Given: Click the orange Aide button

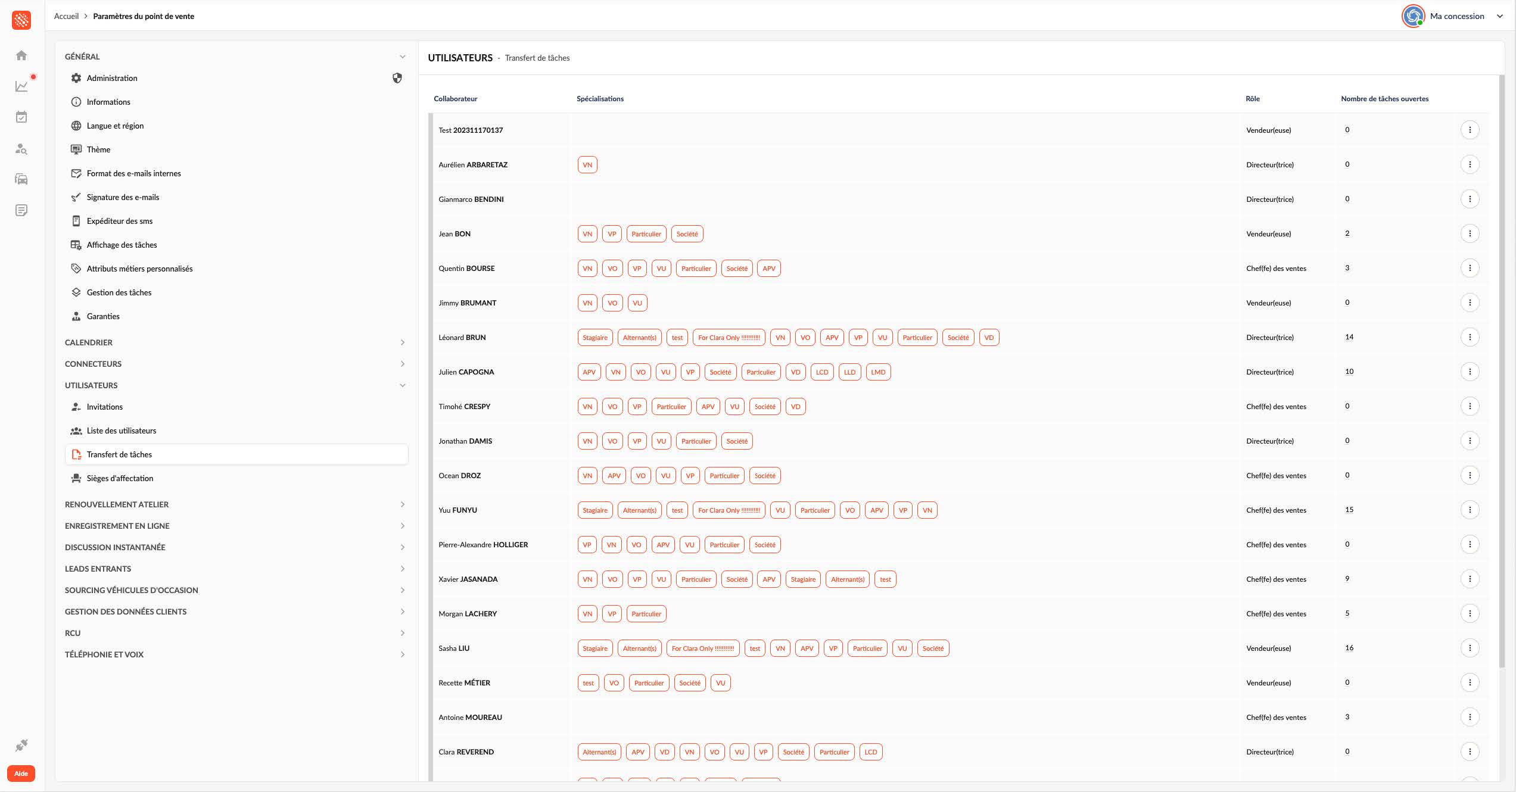Looking at the screenshot, I should click(21, 774).
